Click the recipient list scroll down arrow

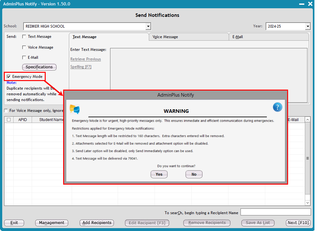tap(307, 203)
